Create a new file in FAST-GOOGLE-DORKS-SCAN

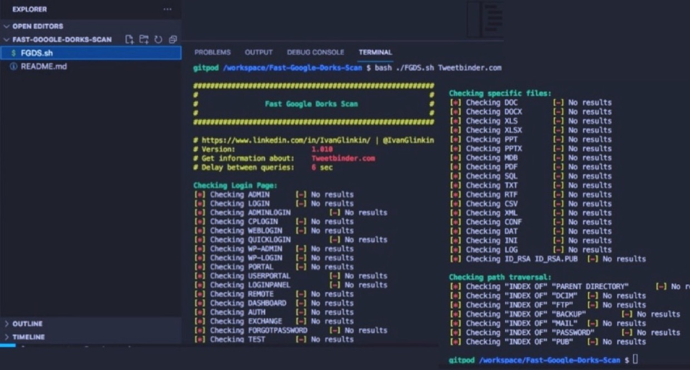pos(129,40)
